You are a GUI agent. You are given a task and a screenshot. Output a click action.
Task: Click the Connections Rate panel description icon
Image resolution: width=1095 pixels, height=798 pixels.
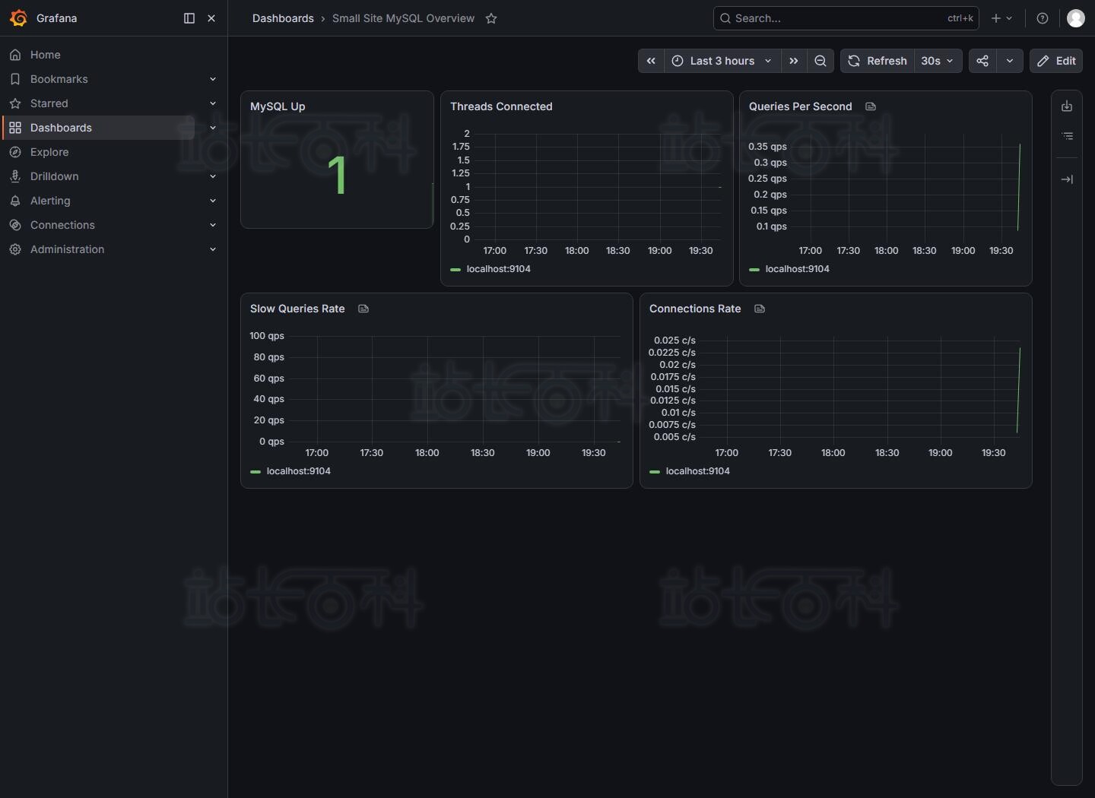click(760, 309)
